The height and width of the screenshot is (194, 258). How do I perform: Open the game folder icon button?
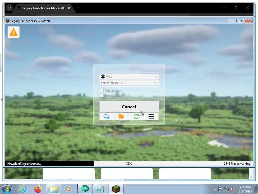(121, 116)
